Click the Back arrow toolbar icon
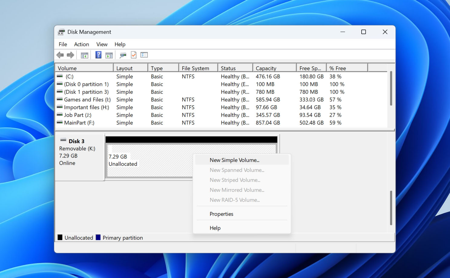The height and width of the screenshot is (278, 450). 60,55
